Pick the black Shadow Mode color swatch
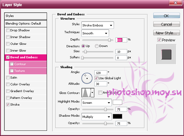The image size is (184, 136). pos(117,116)
